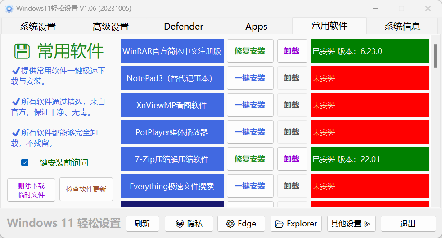Click 卸载 in the NotePad3 row
This screenshot has width=442, height=238.
292,78
